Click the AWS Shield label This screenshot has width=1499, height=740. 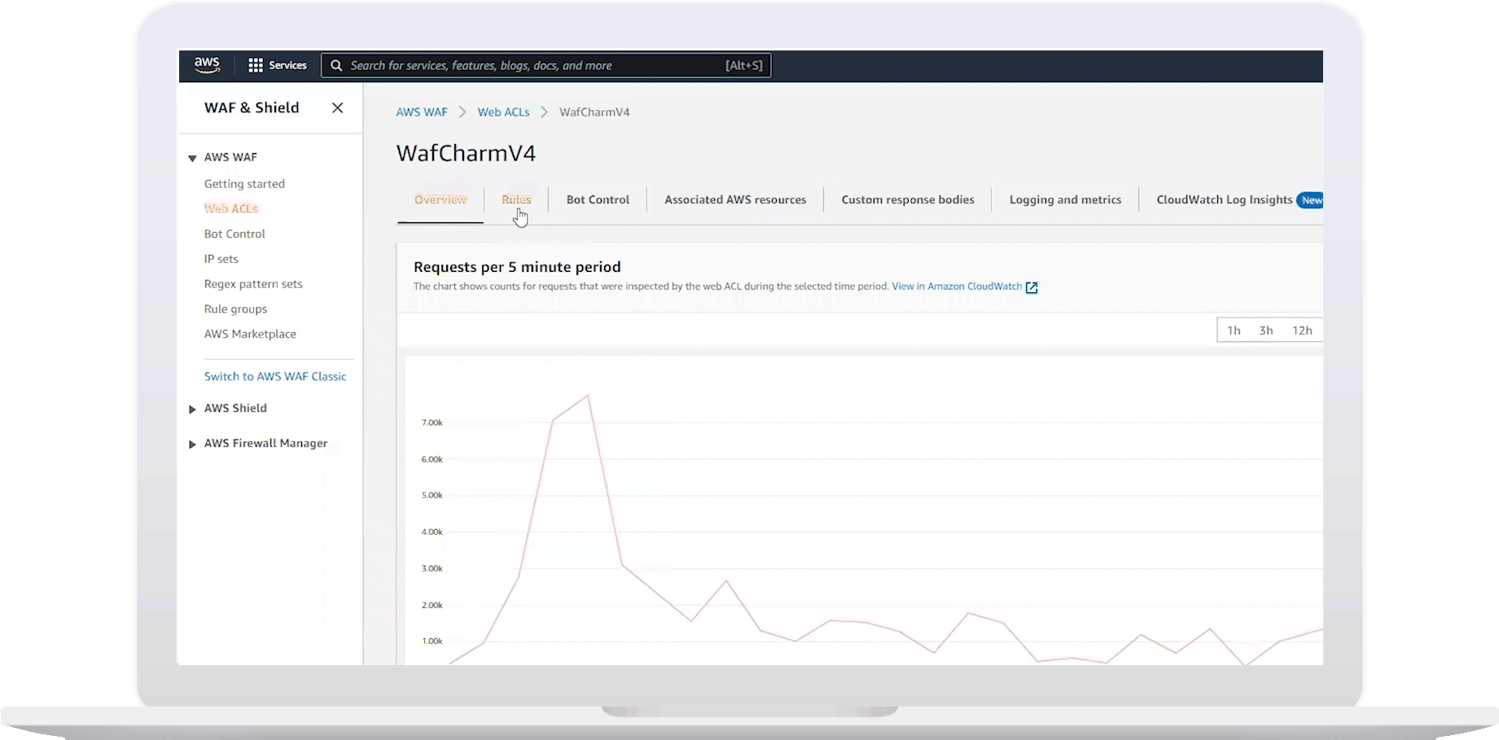[235, 409]
